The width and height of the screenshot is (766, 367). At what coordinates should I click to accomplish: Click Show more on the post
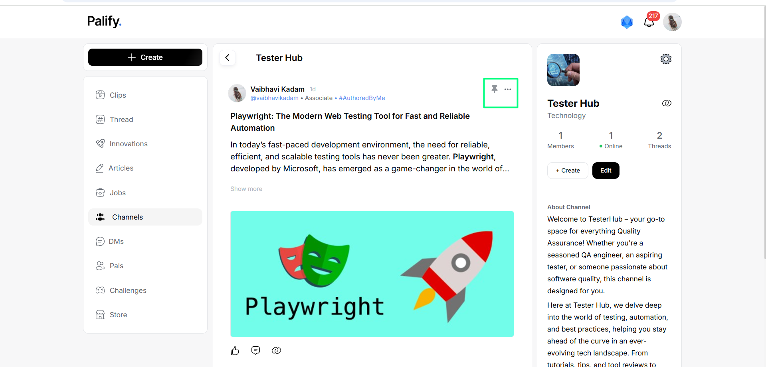coord(246,189)
